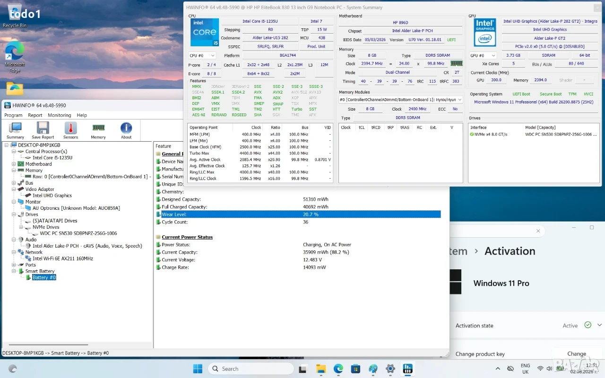Click the Save Report floppy icon

pyautogui.click(x=43, y=131)
